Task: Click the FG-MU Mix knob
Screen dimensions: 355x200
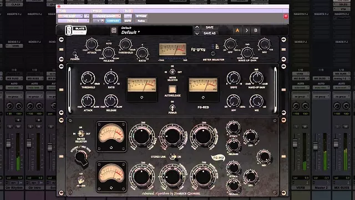Action: (x=264, y=157)
